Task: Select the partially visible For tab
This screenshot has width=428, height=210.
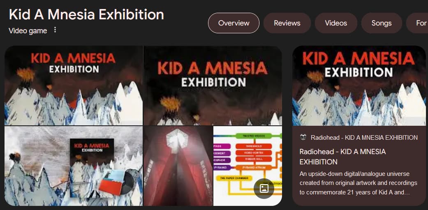Action: [417, 23]
